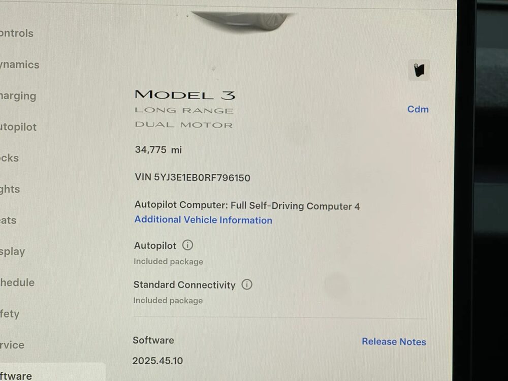This screenshot has width=508, height=381.
Task: Open Additional Vehicle Information link
Action: [x=203, y=219]
